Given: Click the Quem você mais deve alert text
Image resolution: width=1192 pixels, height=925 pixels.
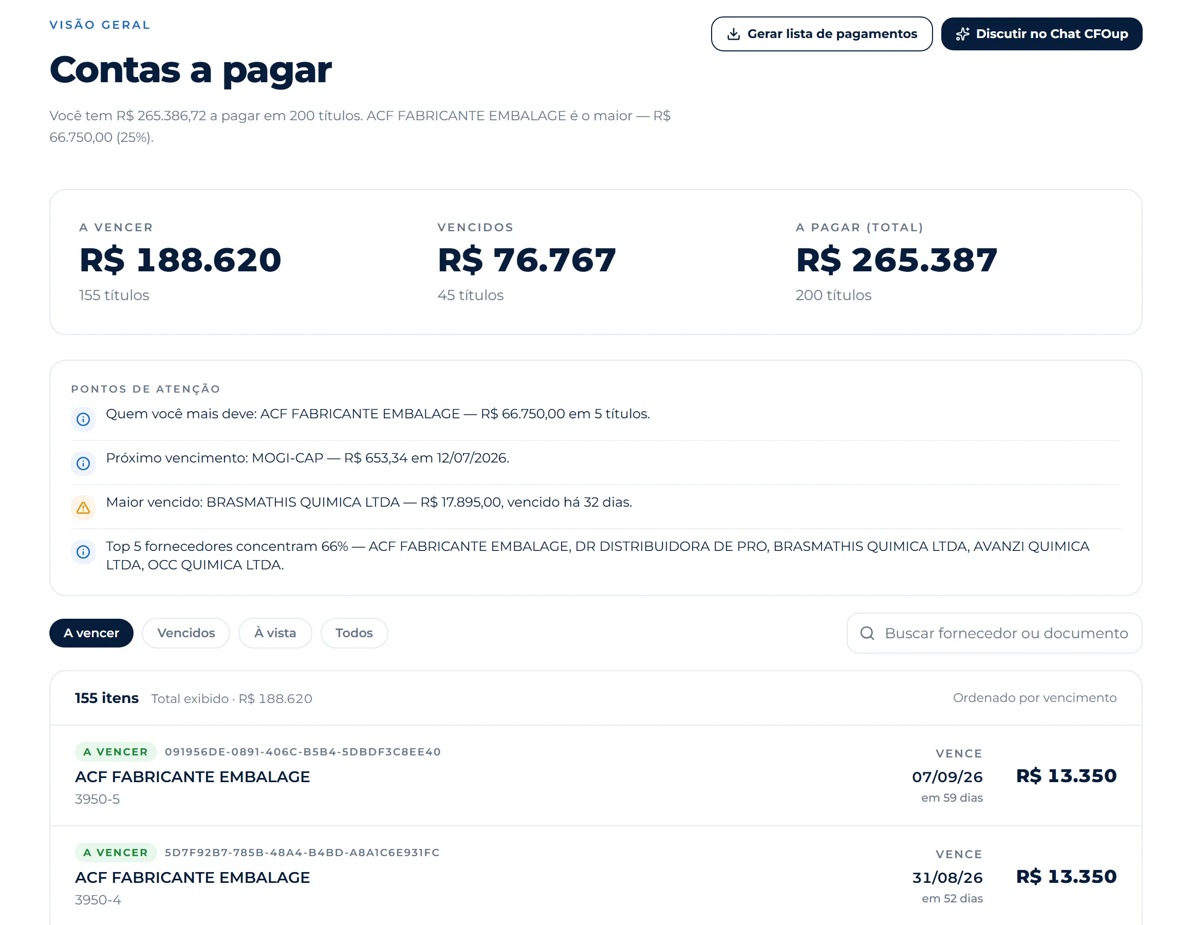Looking at the screenshot, I should click(378, 413).
